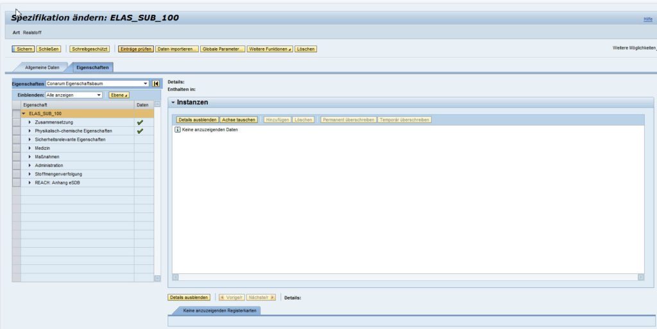Click the Sichern button
This screenshot has height=329, width=657.
(24, 49)
